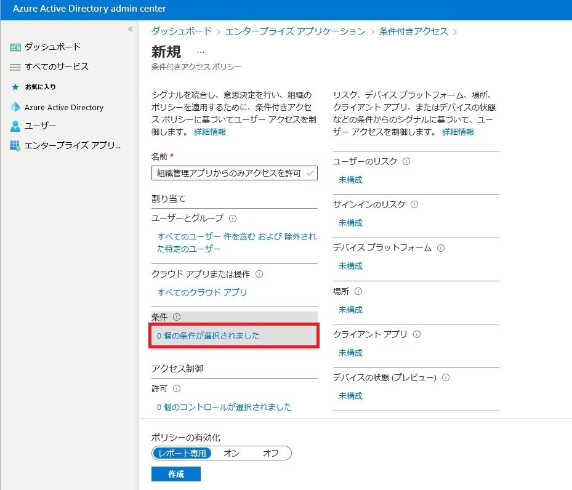
Task: Click the info icon beside クラウド アプリまたは操作
Action: click(x=259, y=274)
